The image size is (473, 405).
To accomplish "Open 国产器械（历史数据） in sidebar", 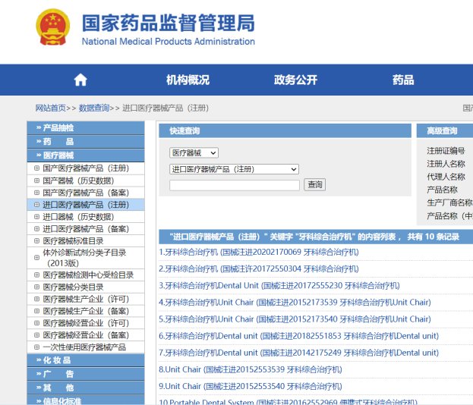I will (x=78, y=181).
